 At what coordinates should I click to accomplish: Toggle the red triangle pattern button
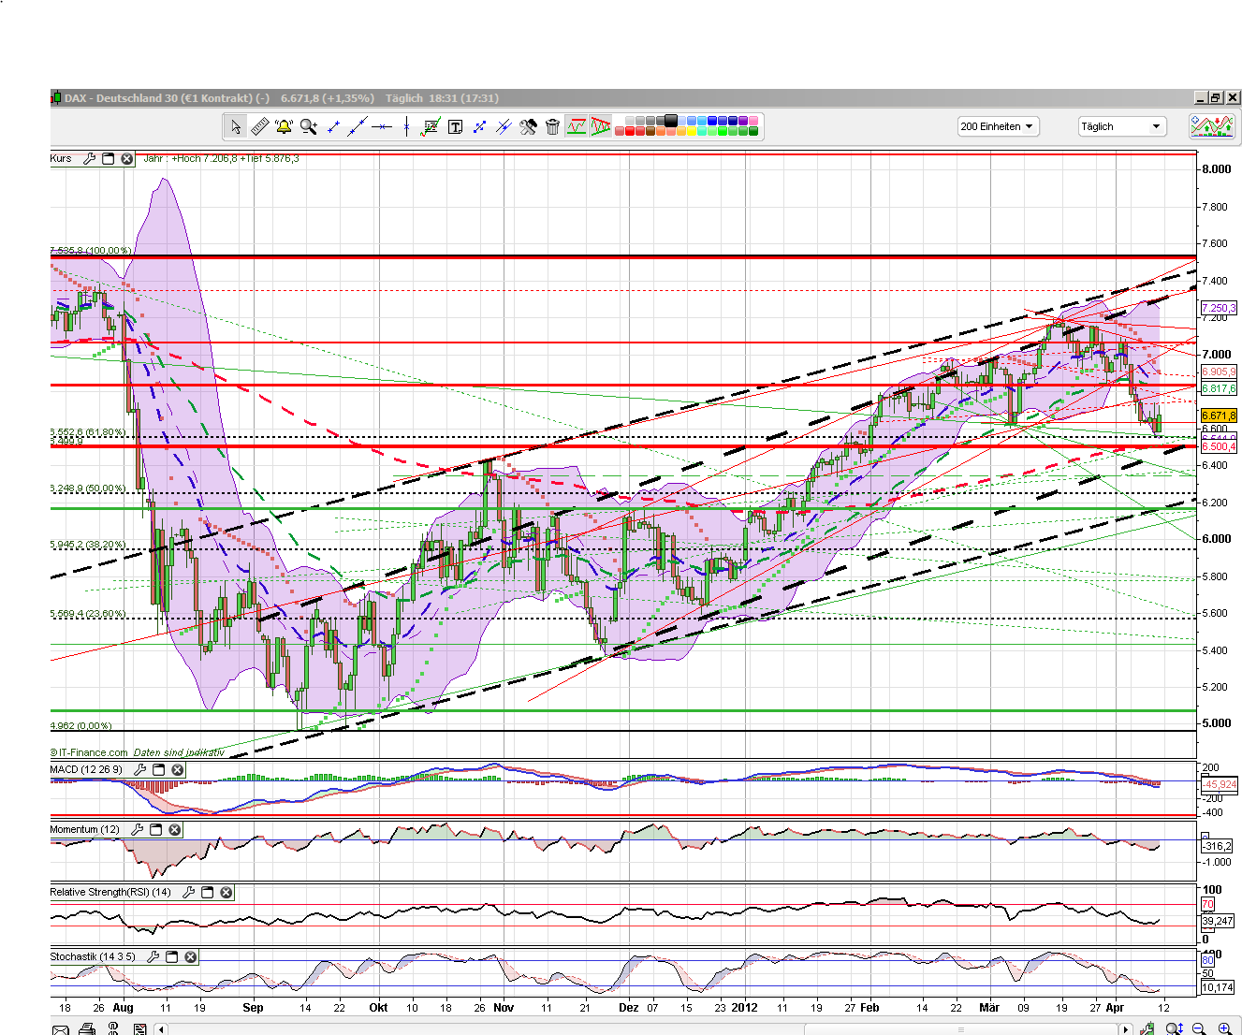[x=600, y=126]
